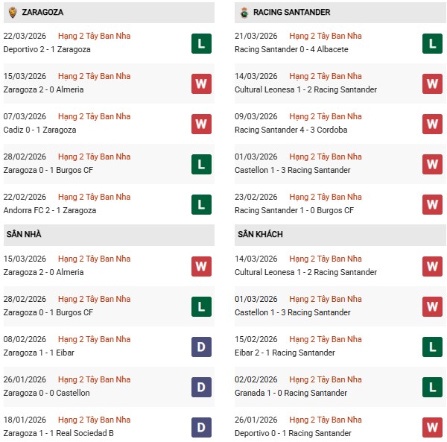This screenshot has width=447, height=442.
Task: Select the Andorra FC 2 - 1 Zaragoza match
Action: 48,210
